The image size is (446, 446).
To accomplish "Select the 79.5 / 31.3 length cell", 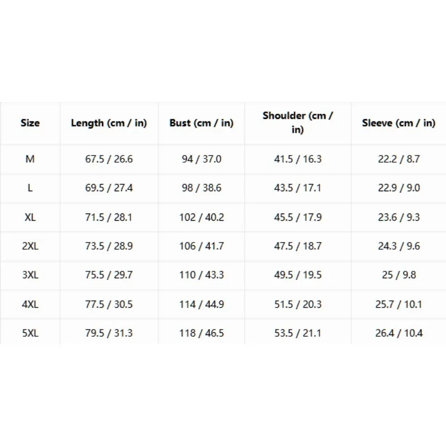I will (109, 333).
